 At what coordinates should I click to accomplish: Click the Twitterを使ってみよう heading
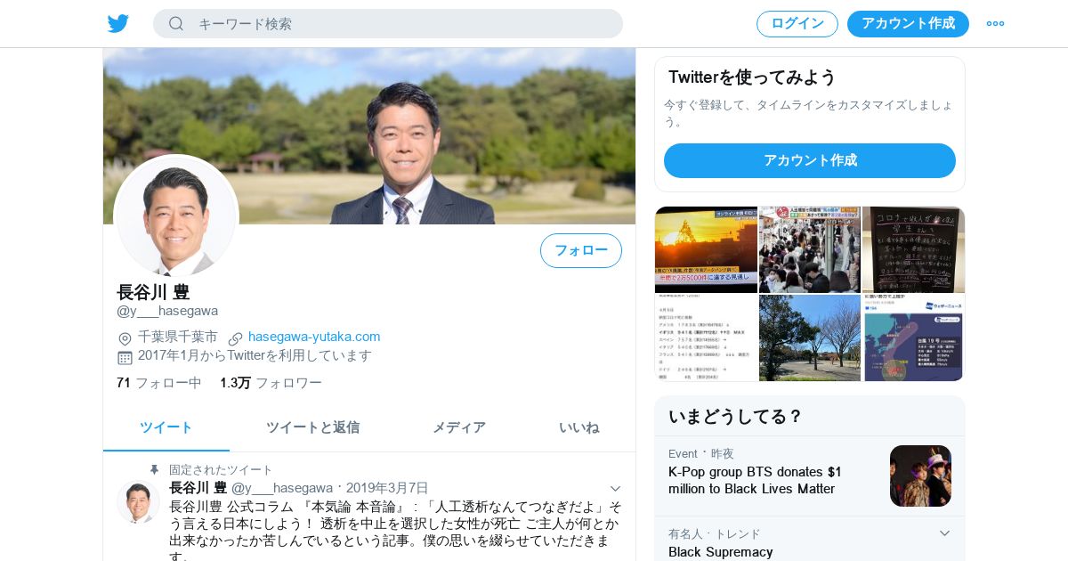pyautogui.click(x=752, y=77)
